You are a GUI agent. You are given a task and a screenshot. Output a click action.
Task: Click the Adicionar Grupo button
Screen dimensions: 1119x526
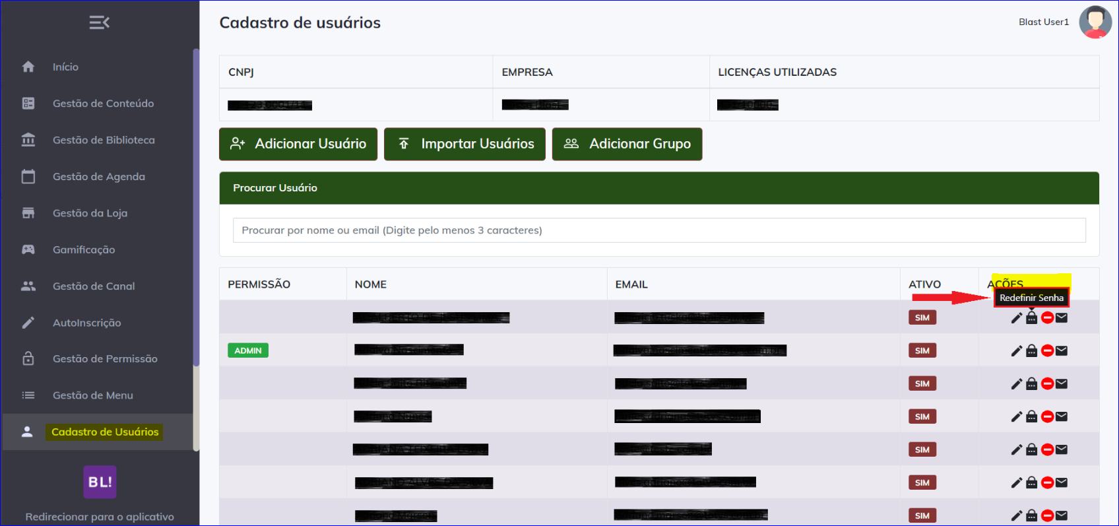point(627,144)
